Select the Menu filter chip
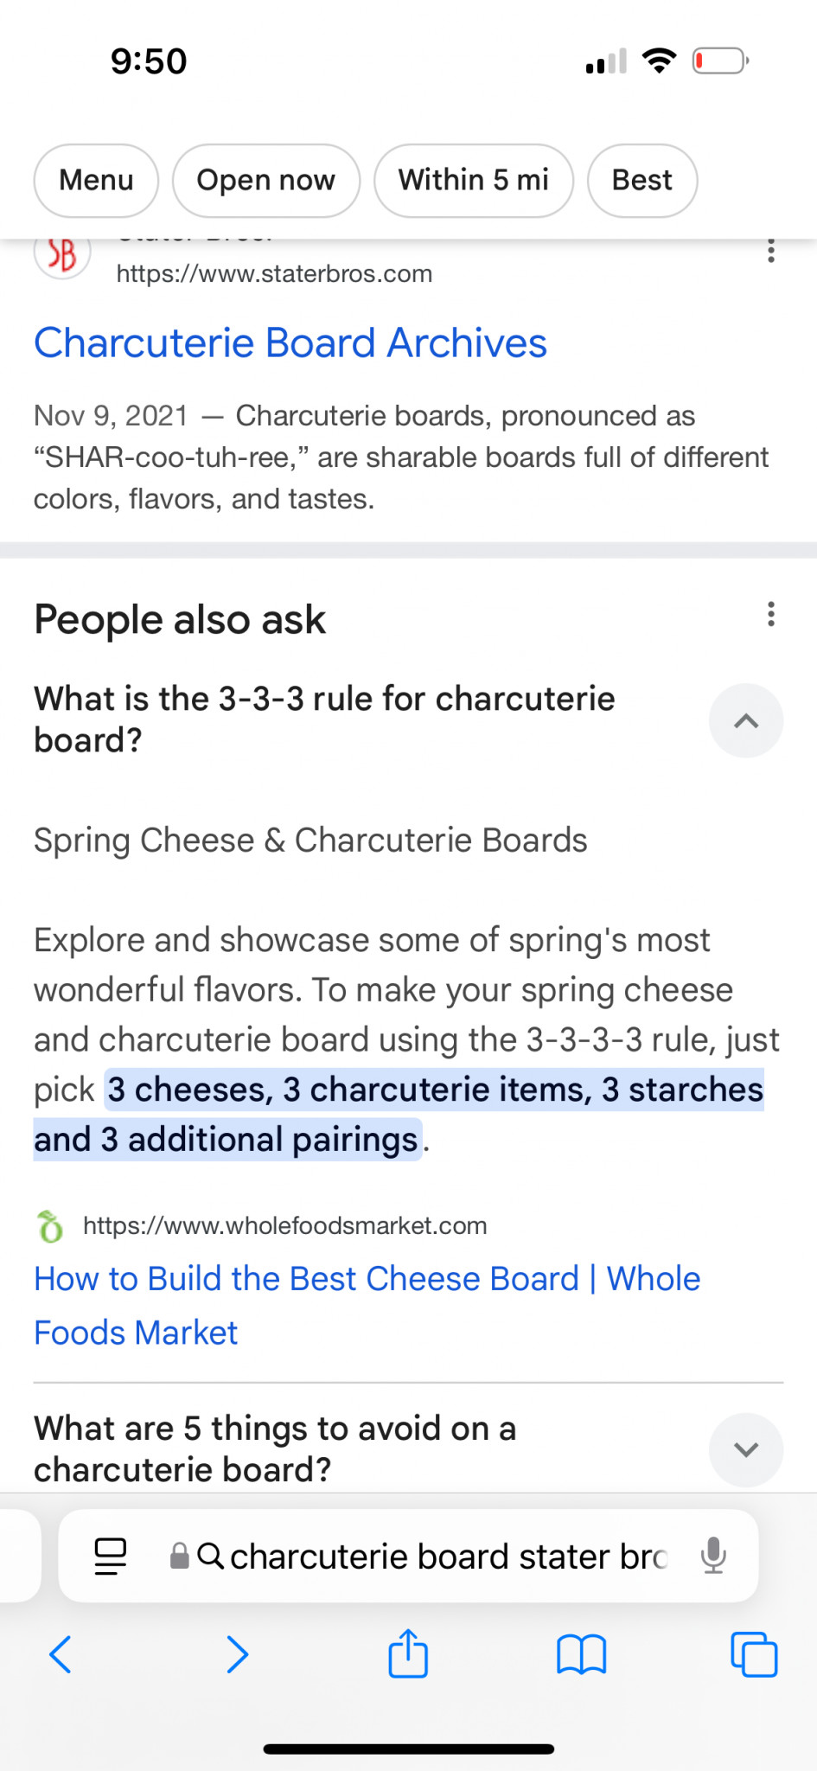 [x=96, y=180]
